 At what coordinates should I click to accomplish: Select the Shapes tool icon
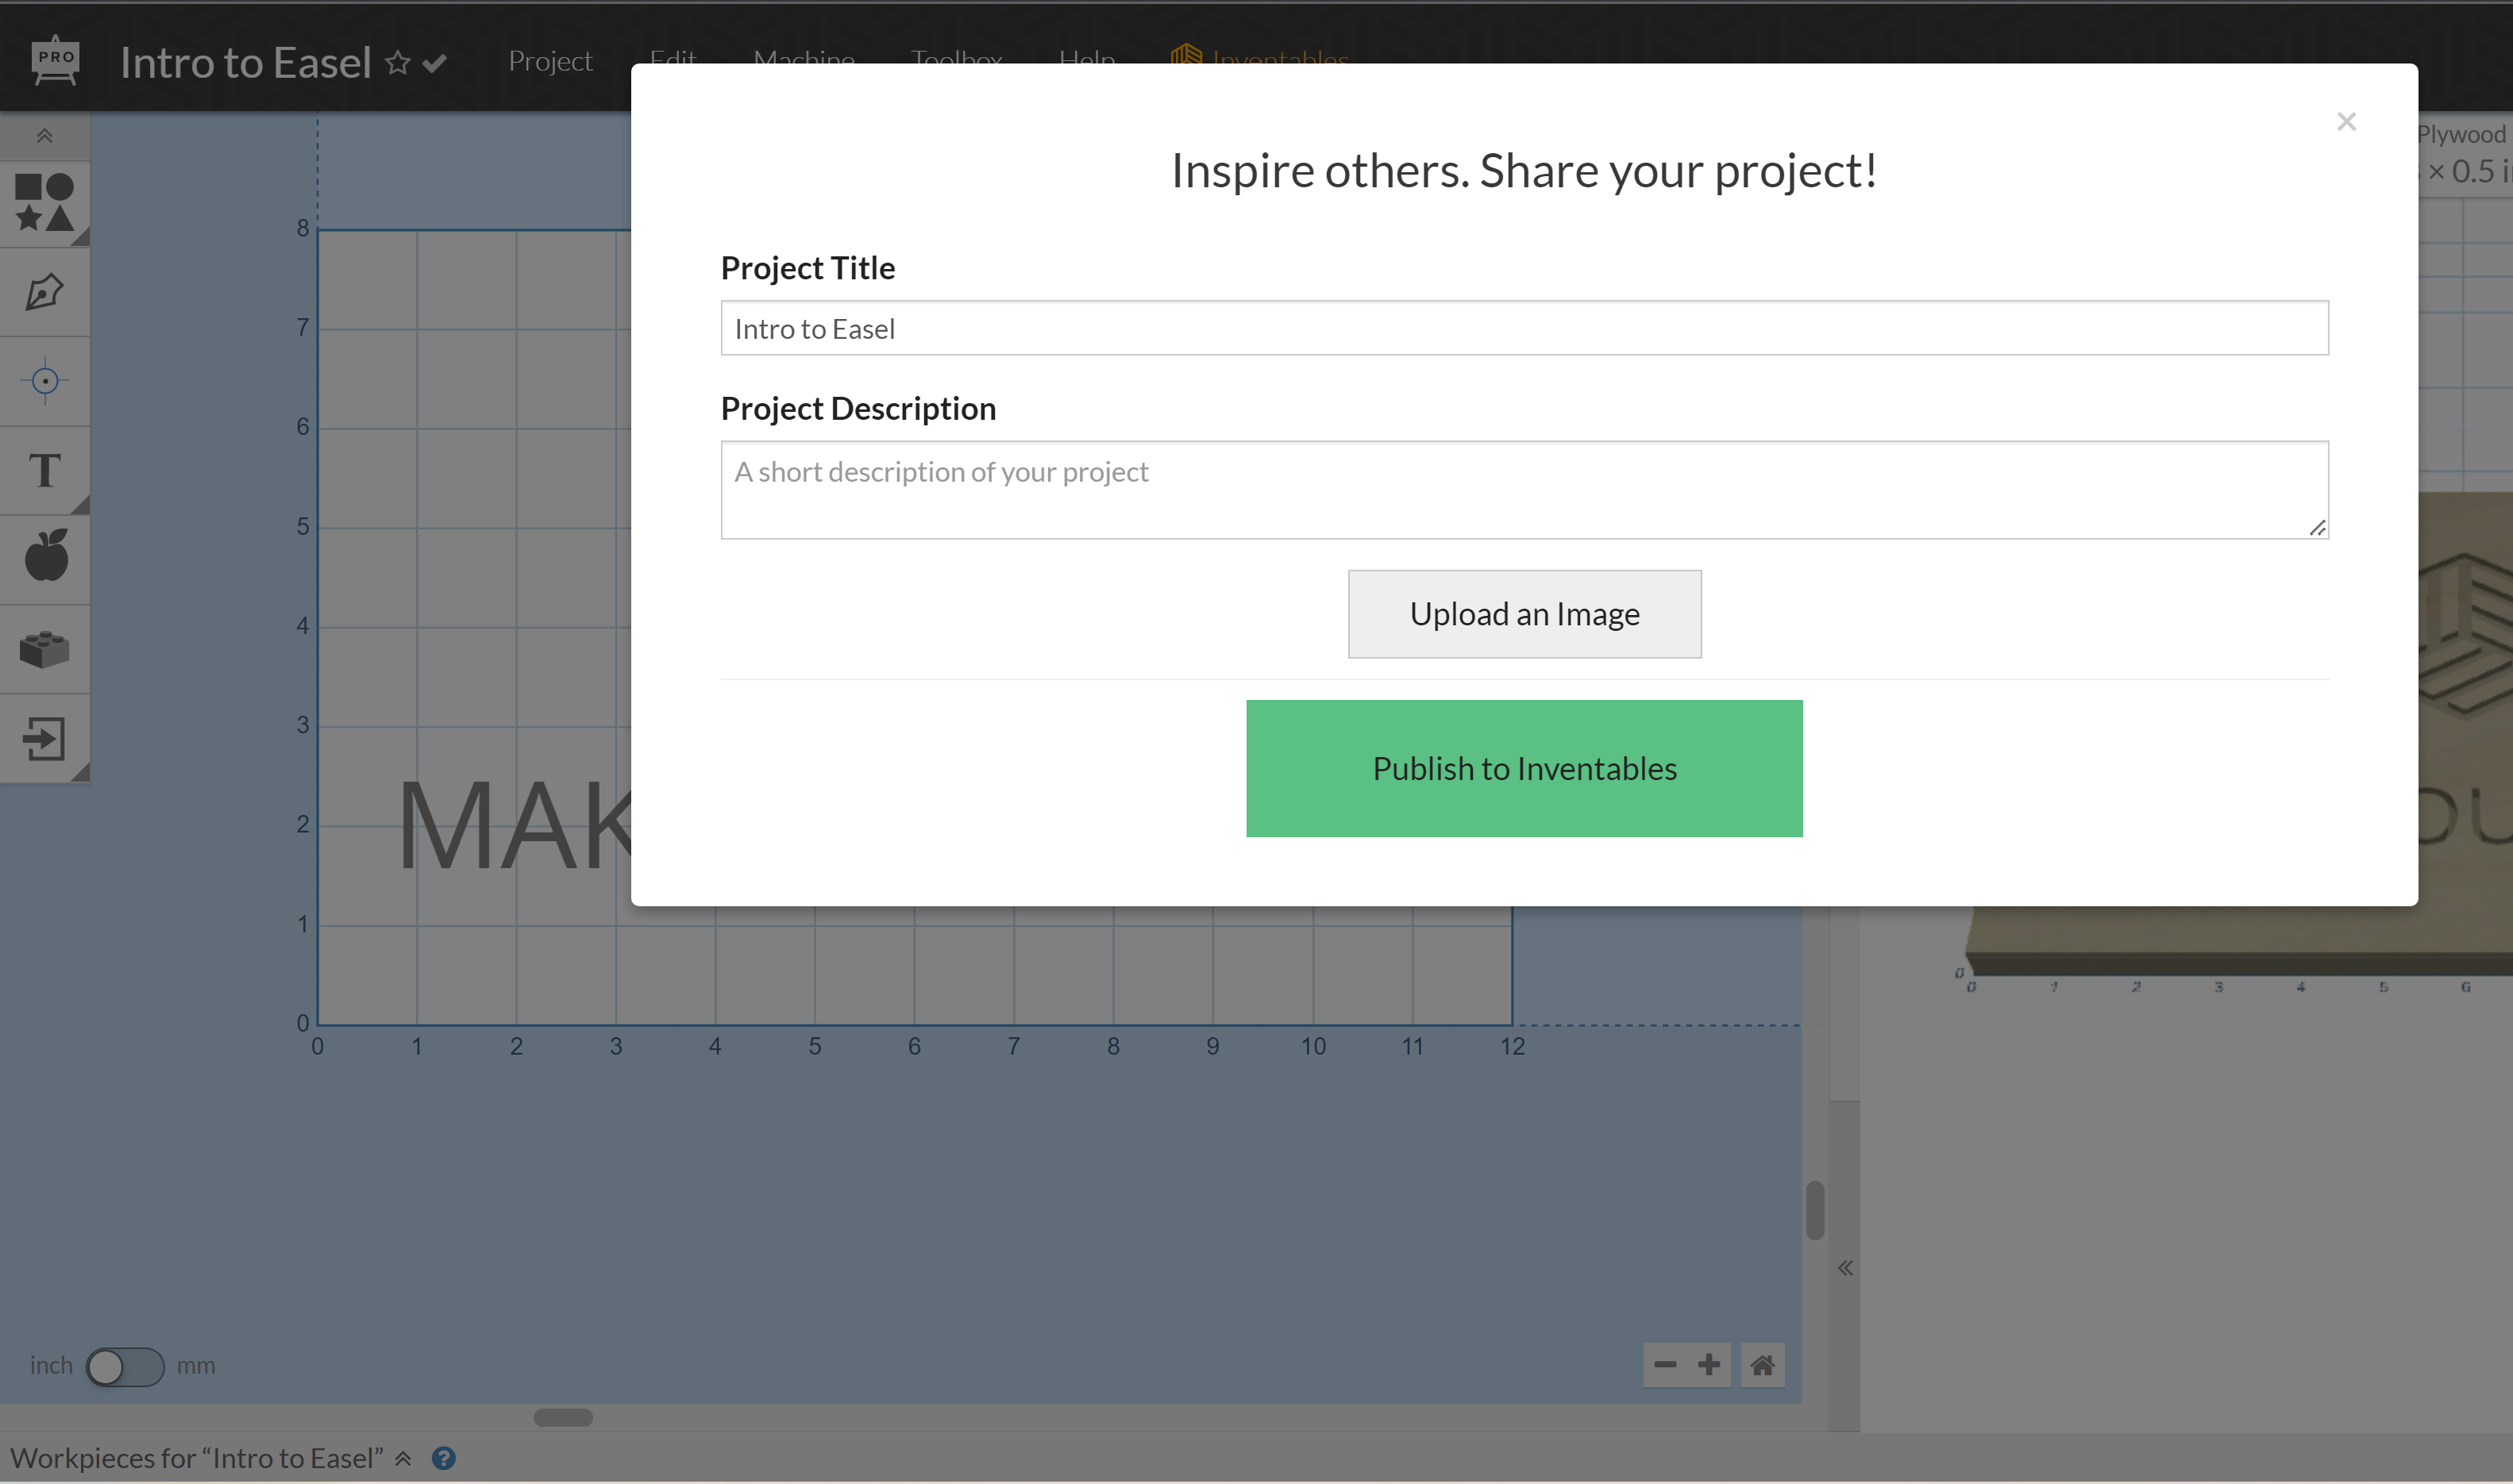click(x=45, y=203)
